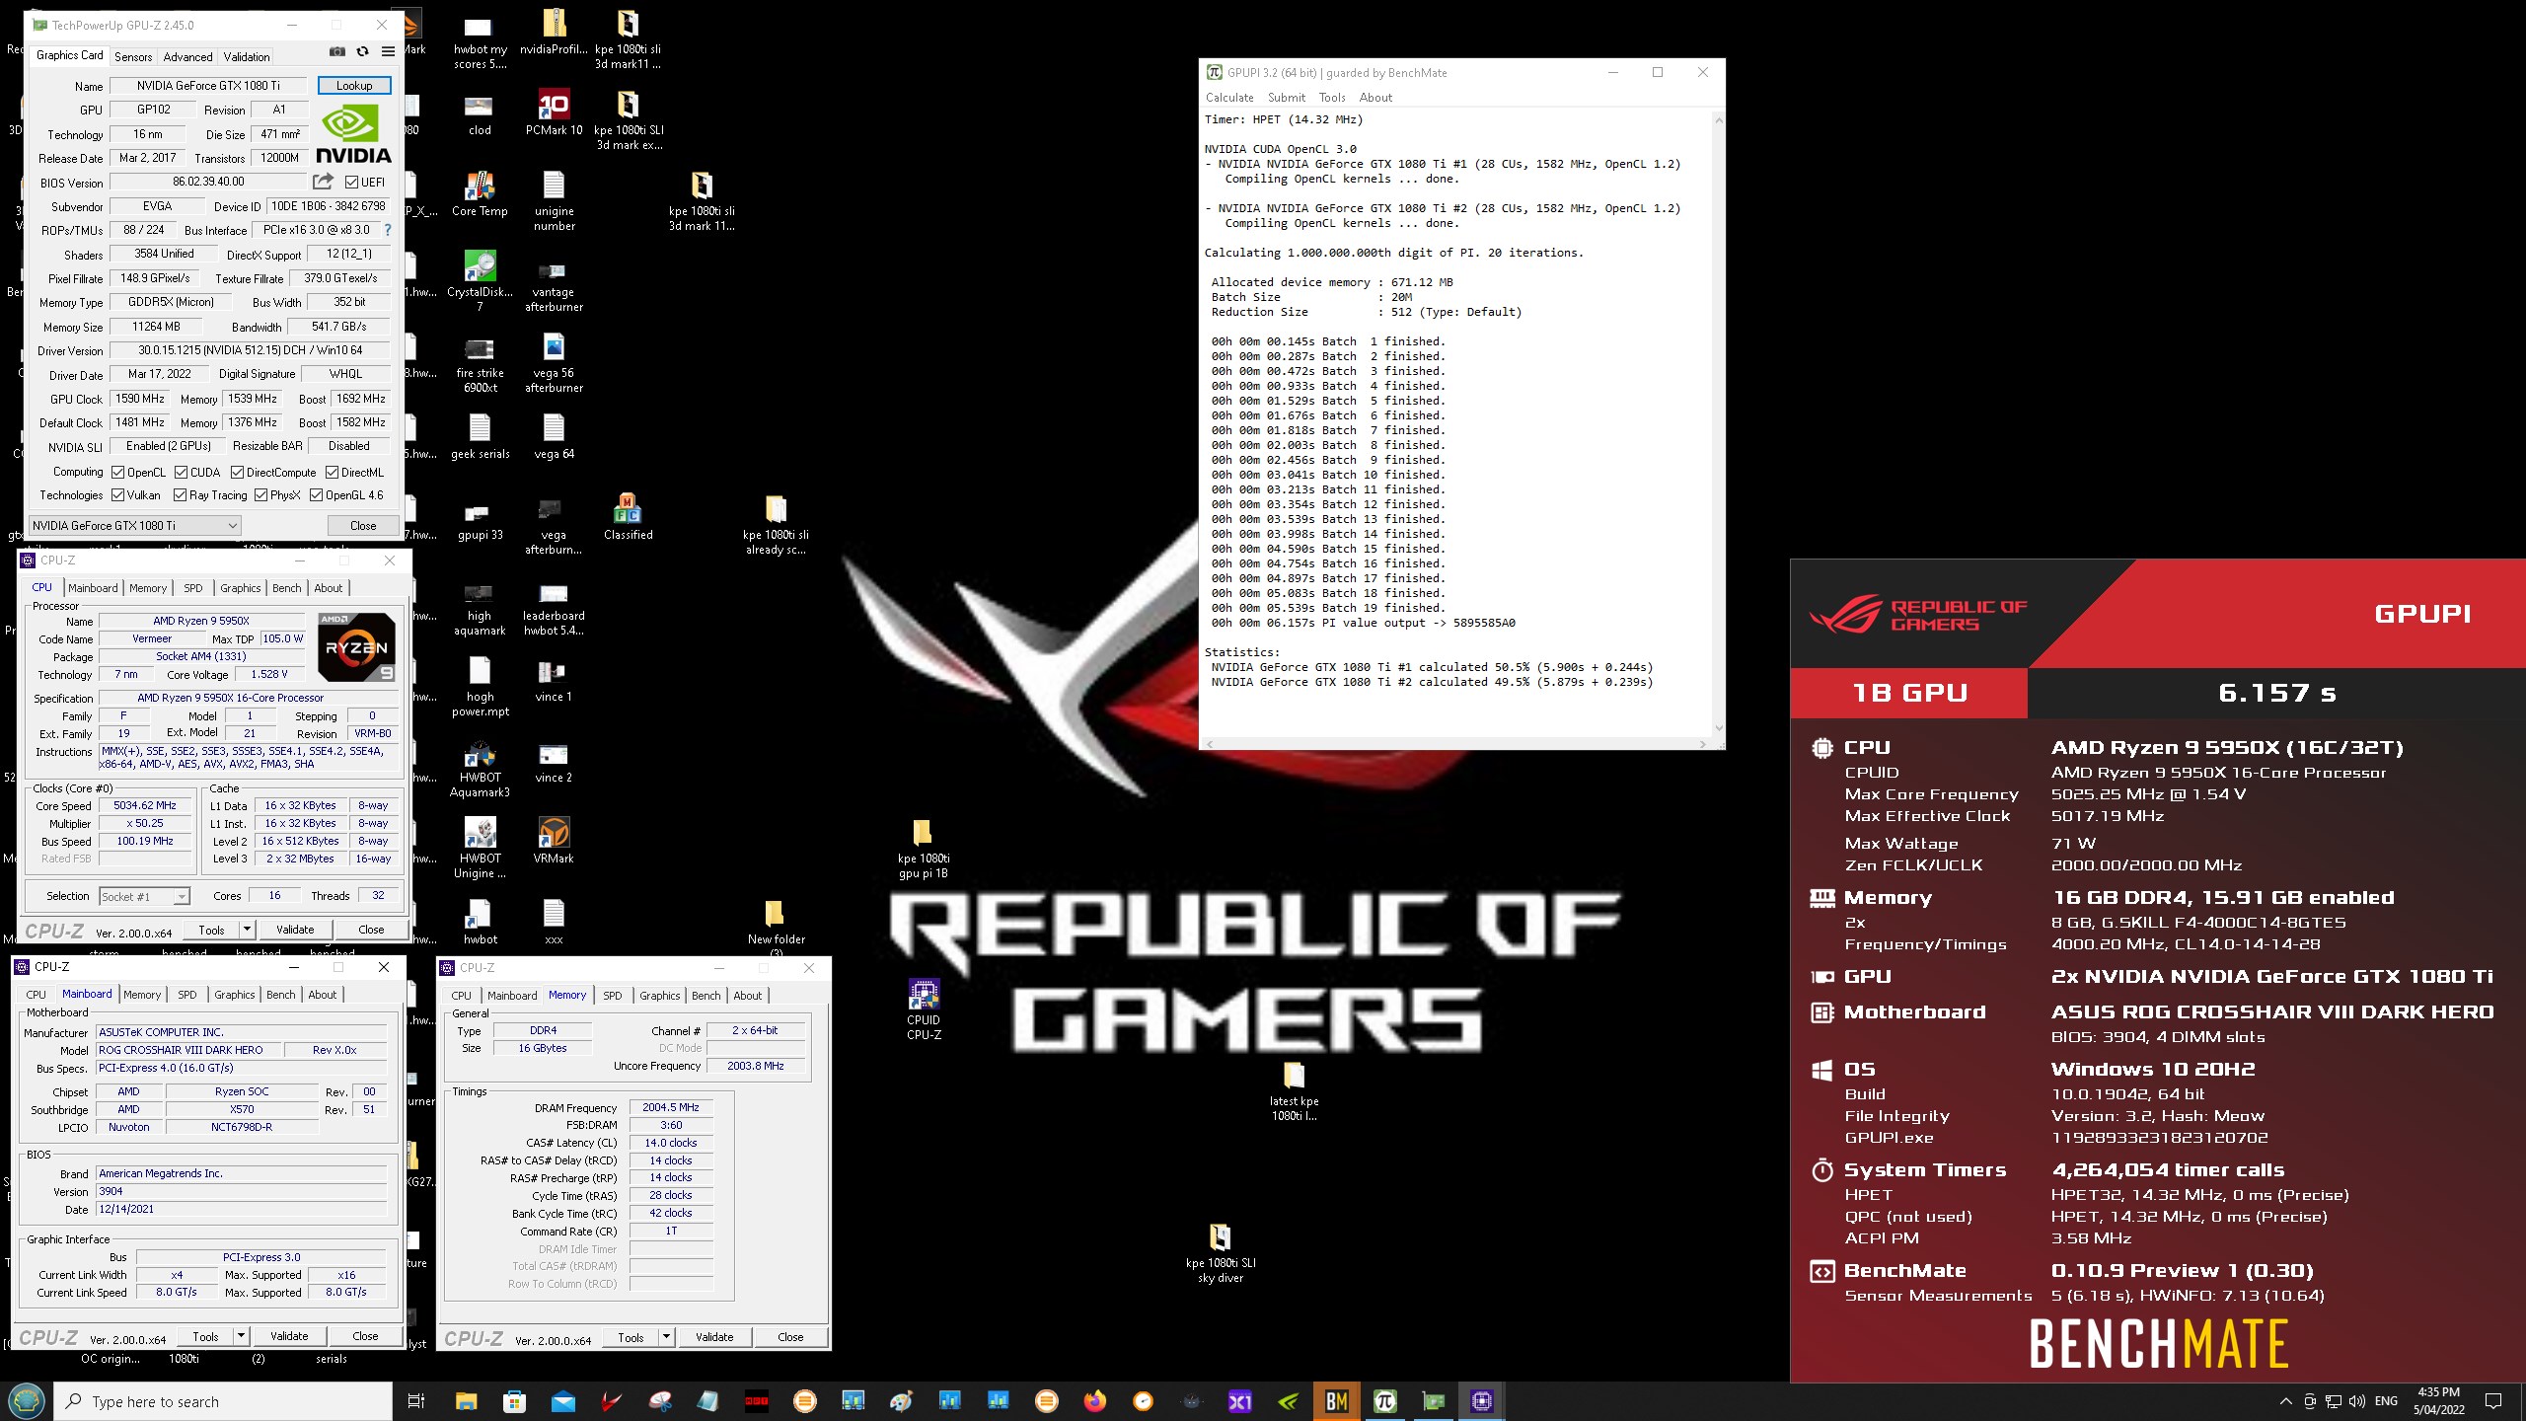
Task: Open the Submit menu in GPUPI
Action: click(1286, 98)
